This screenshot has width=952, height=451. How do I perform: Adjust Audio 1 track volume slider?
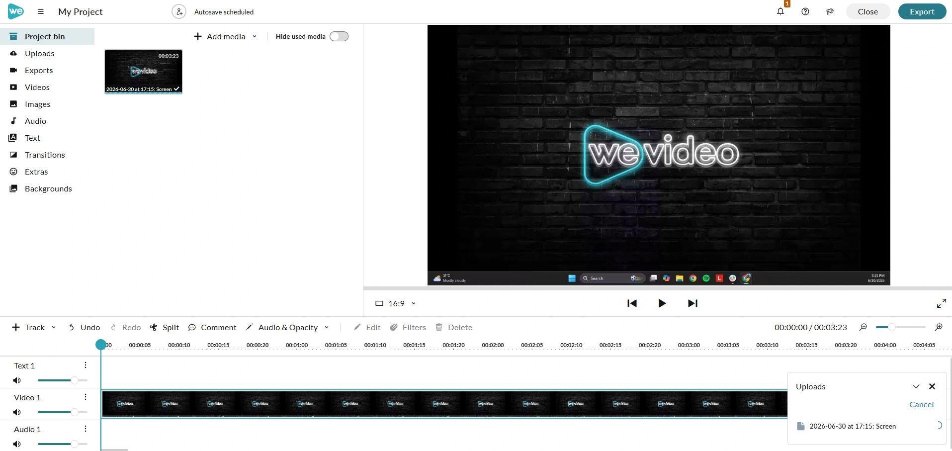pyautogui.click(x=63, y=444)
